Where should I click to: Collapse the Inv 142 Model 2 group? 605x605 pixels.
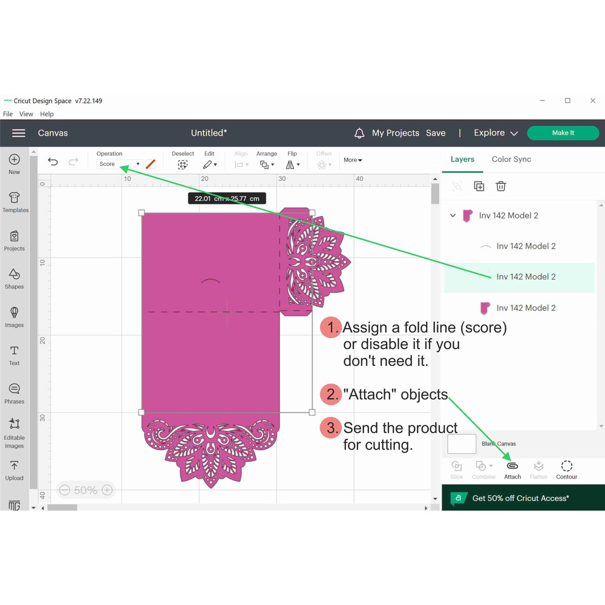(453, 215)
